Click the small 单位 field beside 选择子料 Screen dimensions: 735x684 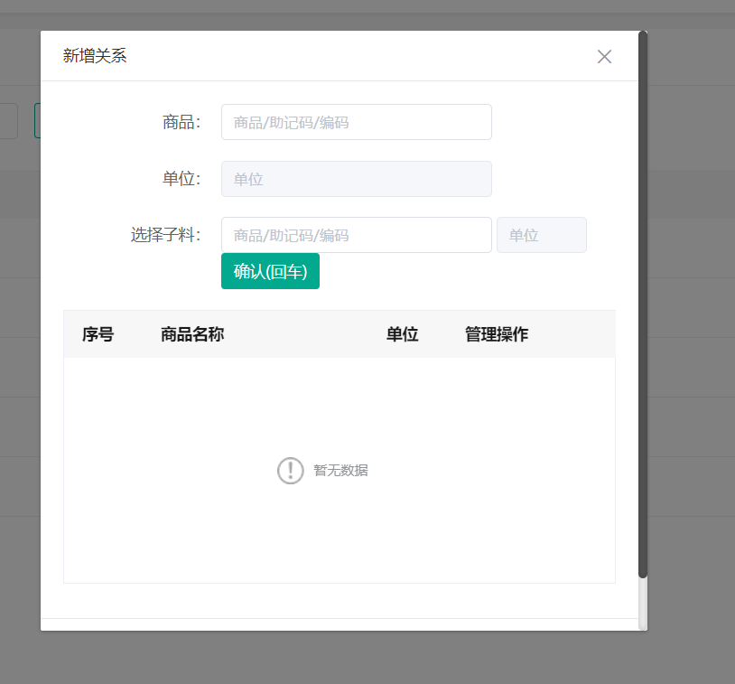point(541,235)
